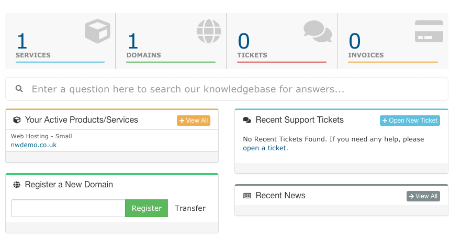Click the newspaper icon beside Recent News

click(247, 196)
